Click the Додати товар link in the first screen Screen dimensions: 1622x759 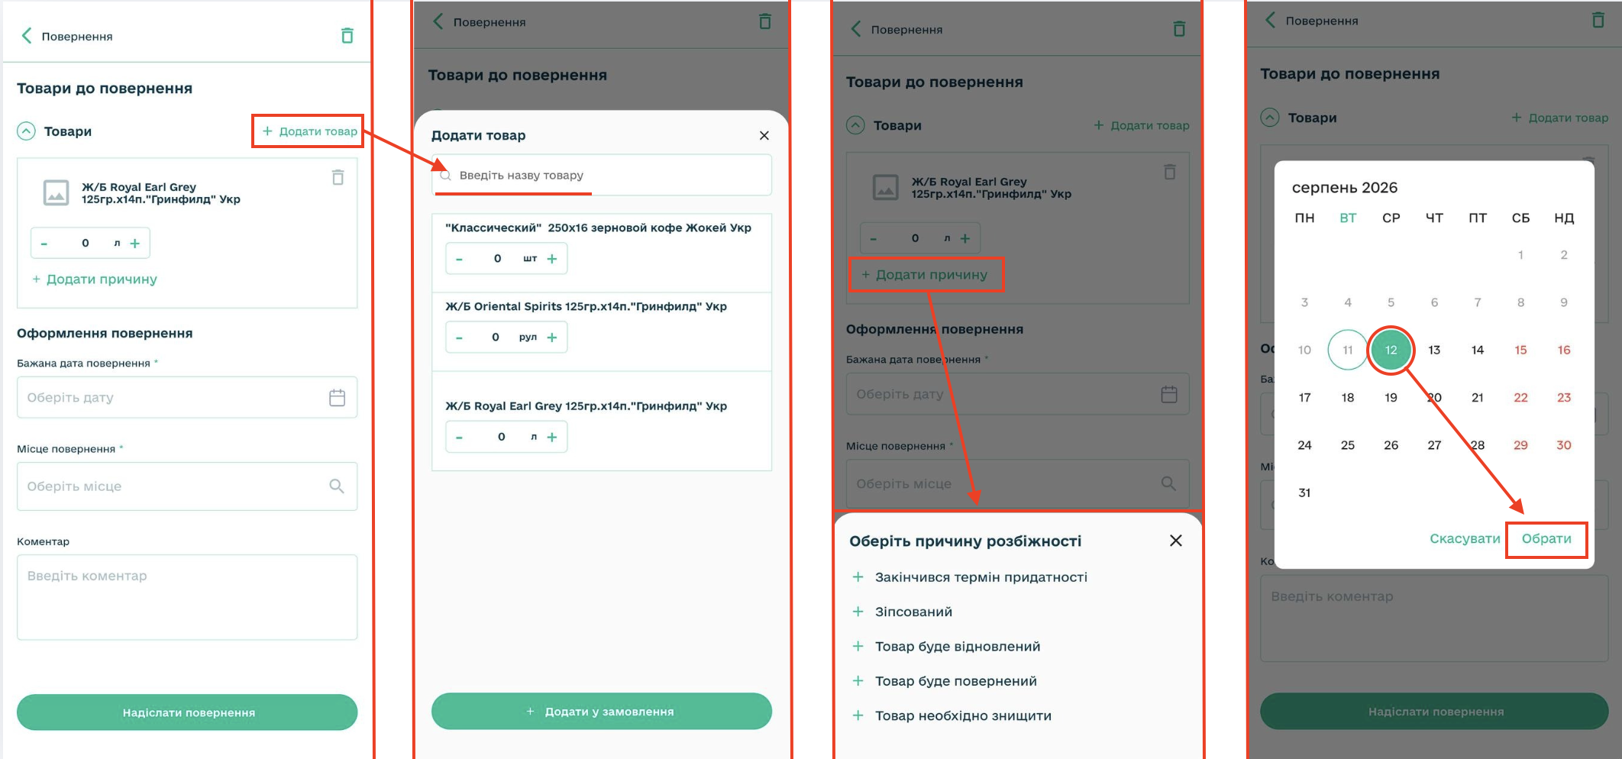pyautogui.click(x=310, y=131)
